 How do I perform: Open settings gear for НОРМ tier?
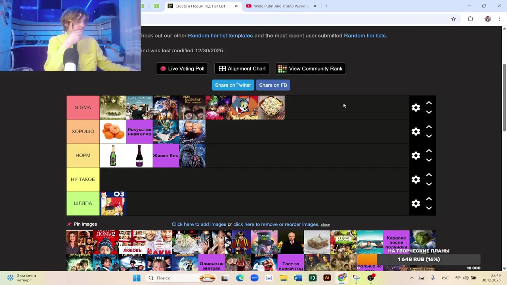[x=416, y=156]
